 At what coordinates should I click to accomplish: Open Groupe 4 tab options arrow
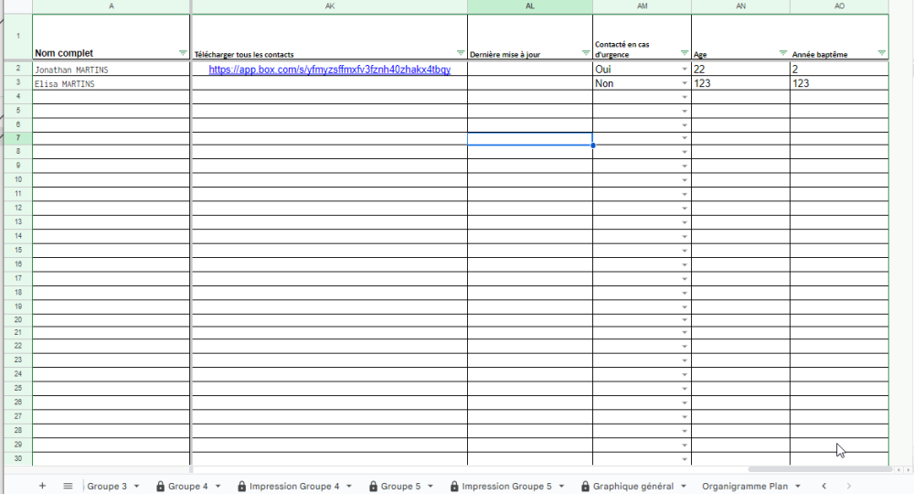(218, 486)
